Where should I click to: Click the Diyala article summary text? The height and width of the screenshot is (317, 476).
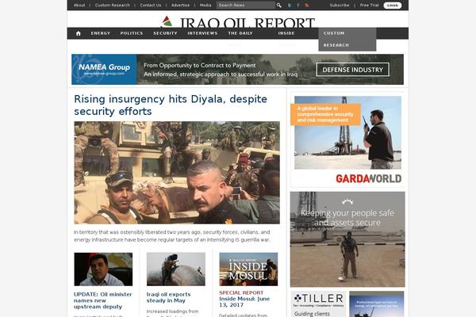pyautogui.click(x=172, y=236)
